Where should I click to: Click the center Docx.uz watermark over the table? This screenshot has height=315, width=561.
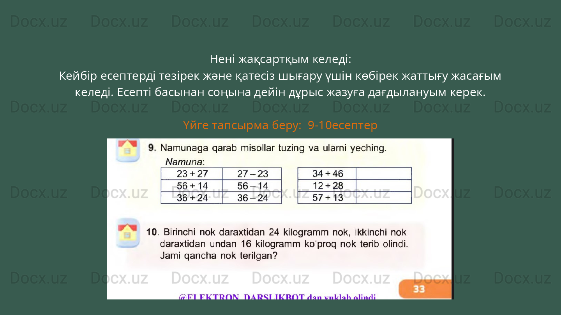279,191
